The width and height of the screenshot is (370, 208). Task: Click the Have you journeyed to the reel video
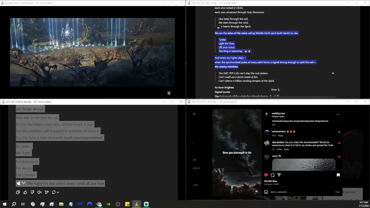(237, 153)
